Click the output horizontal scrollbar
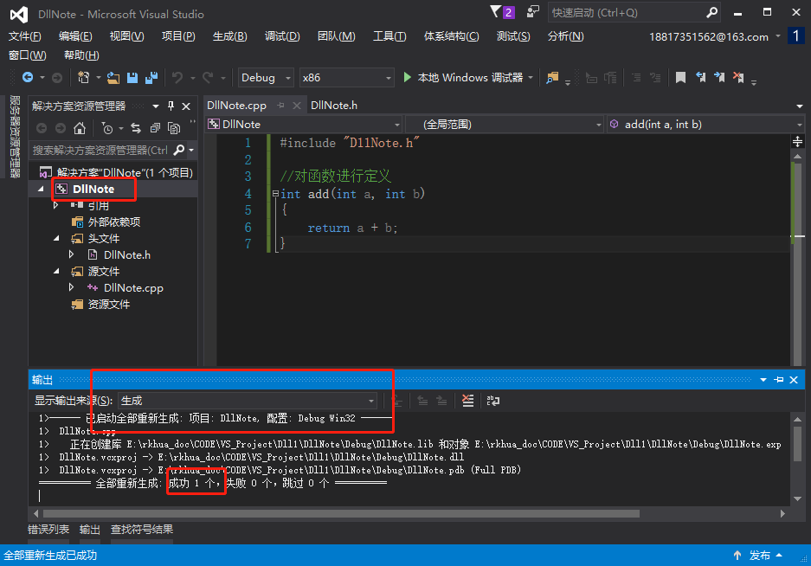 tap(341, 514)
